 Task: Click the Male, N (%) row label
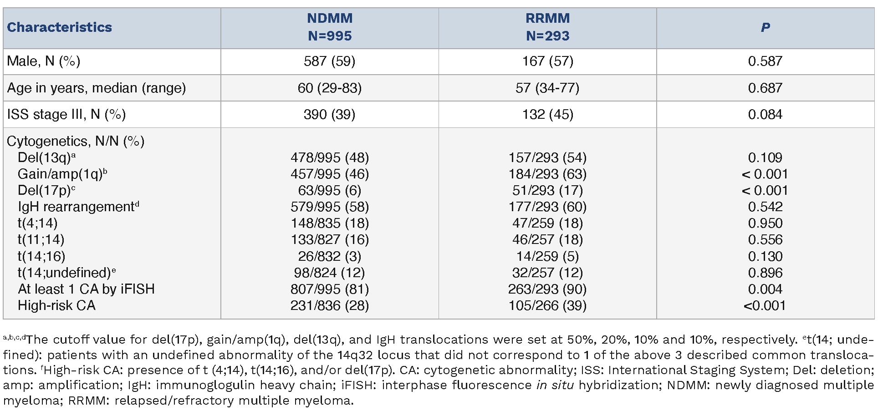point(44,61)
